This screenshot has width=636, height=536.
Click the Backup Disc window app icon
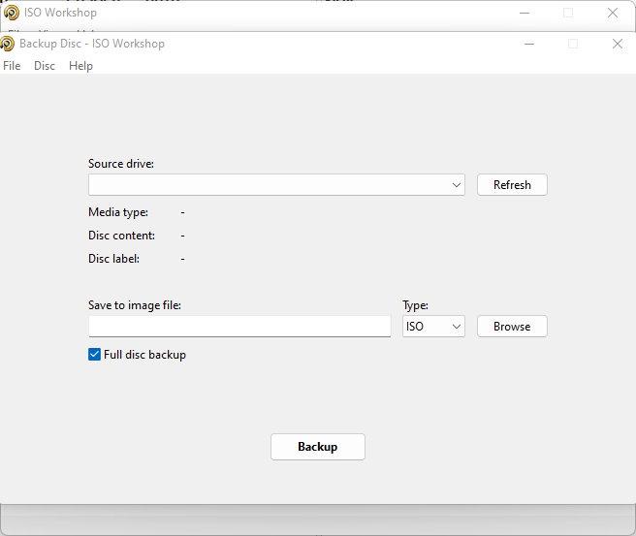(7, 44)
